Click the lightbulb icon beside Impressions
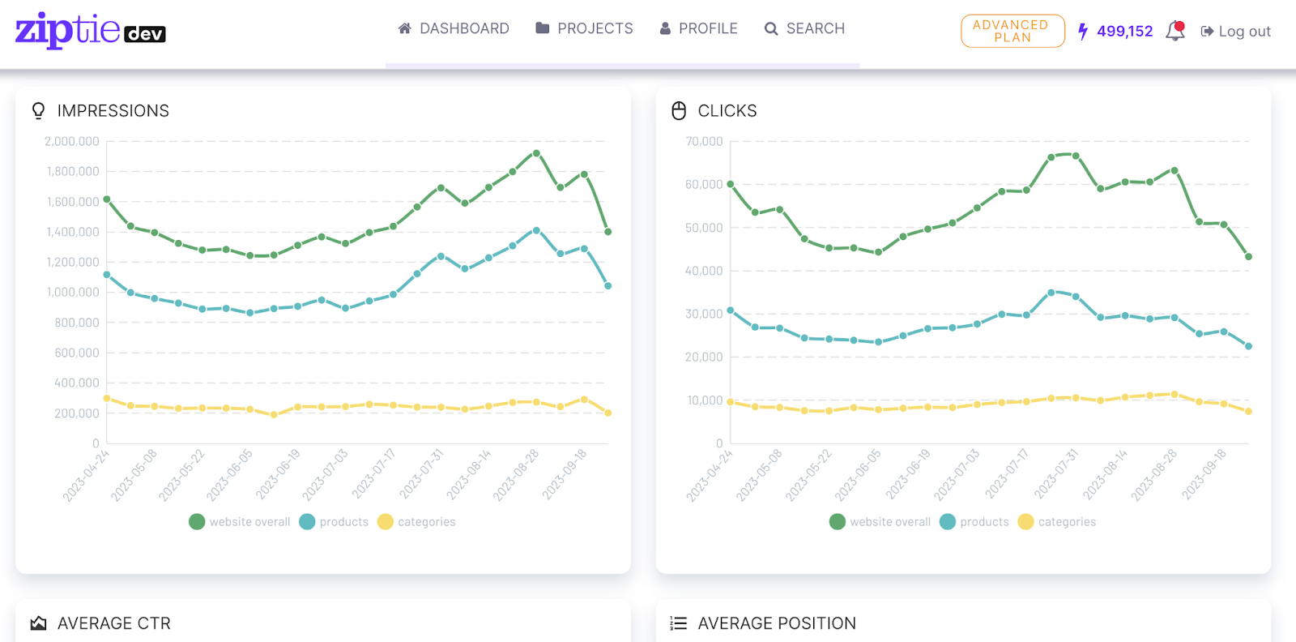The width and height of the screenshot is (1296, 642). [38, 111]
